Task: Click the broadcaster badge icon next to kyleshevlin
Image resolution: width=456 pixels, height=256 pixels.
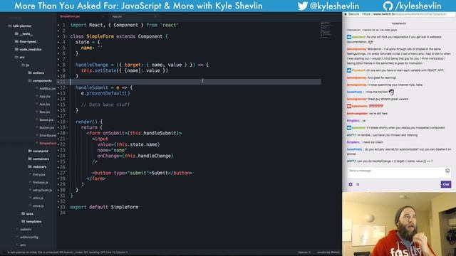Action: coord(349,106)
